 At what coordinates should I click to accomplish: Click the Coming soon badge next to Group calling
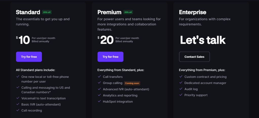132,83
